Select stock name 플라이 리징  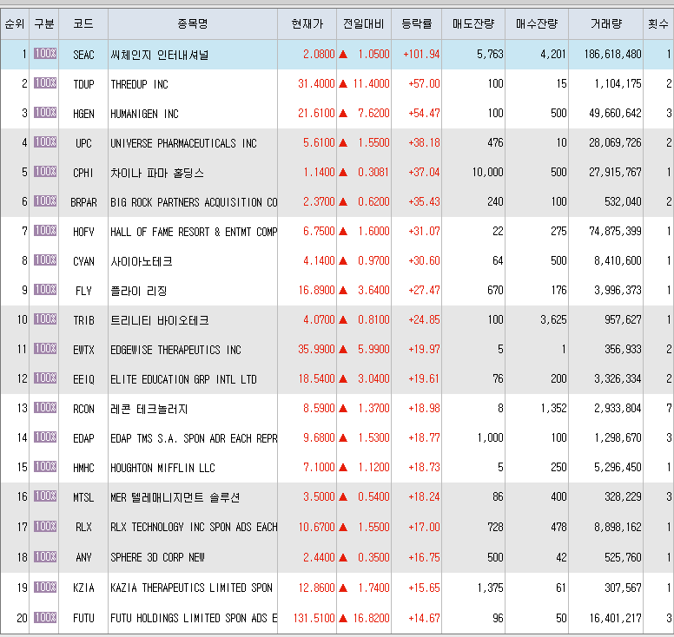(138, 291)
